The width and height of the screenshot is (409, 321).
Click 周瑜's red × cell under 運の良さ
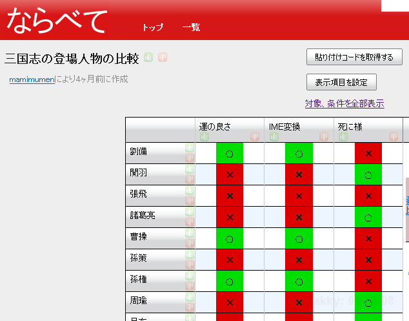(x=230, y=302)
